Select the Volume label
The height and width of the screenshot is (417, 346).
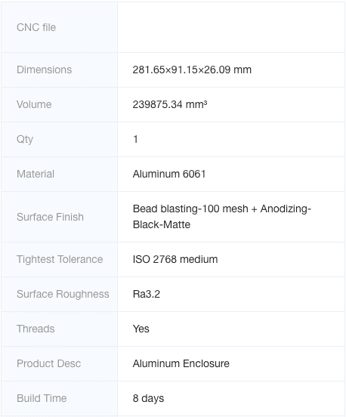pyautogui.click(x=34, y=104)
